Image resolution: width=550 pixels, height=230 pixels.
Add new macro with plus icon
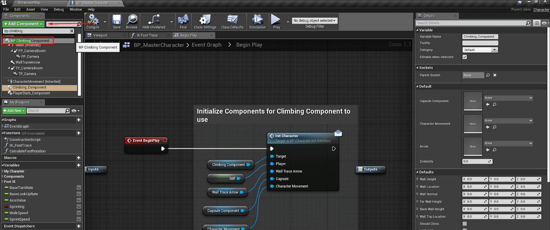pos(79,158)
